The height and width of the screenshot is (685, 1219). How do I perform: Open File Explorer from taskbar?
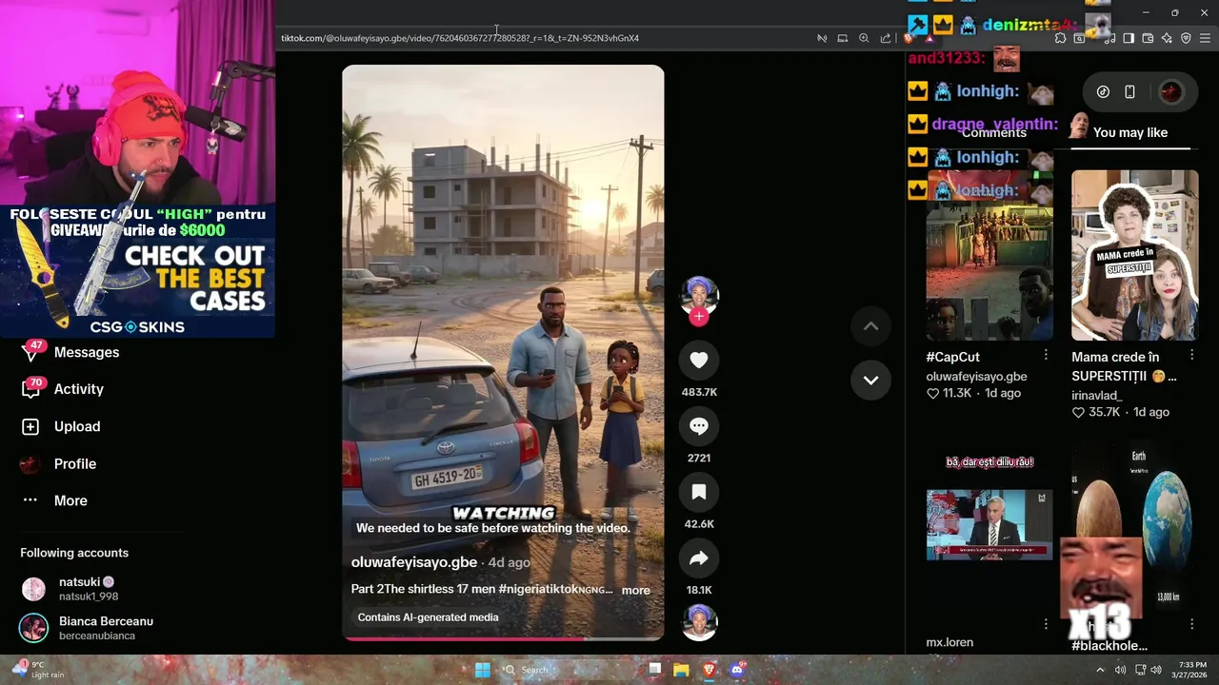(x=681, y=670)
